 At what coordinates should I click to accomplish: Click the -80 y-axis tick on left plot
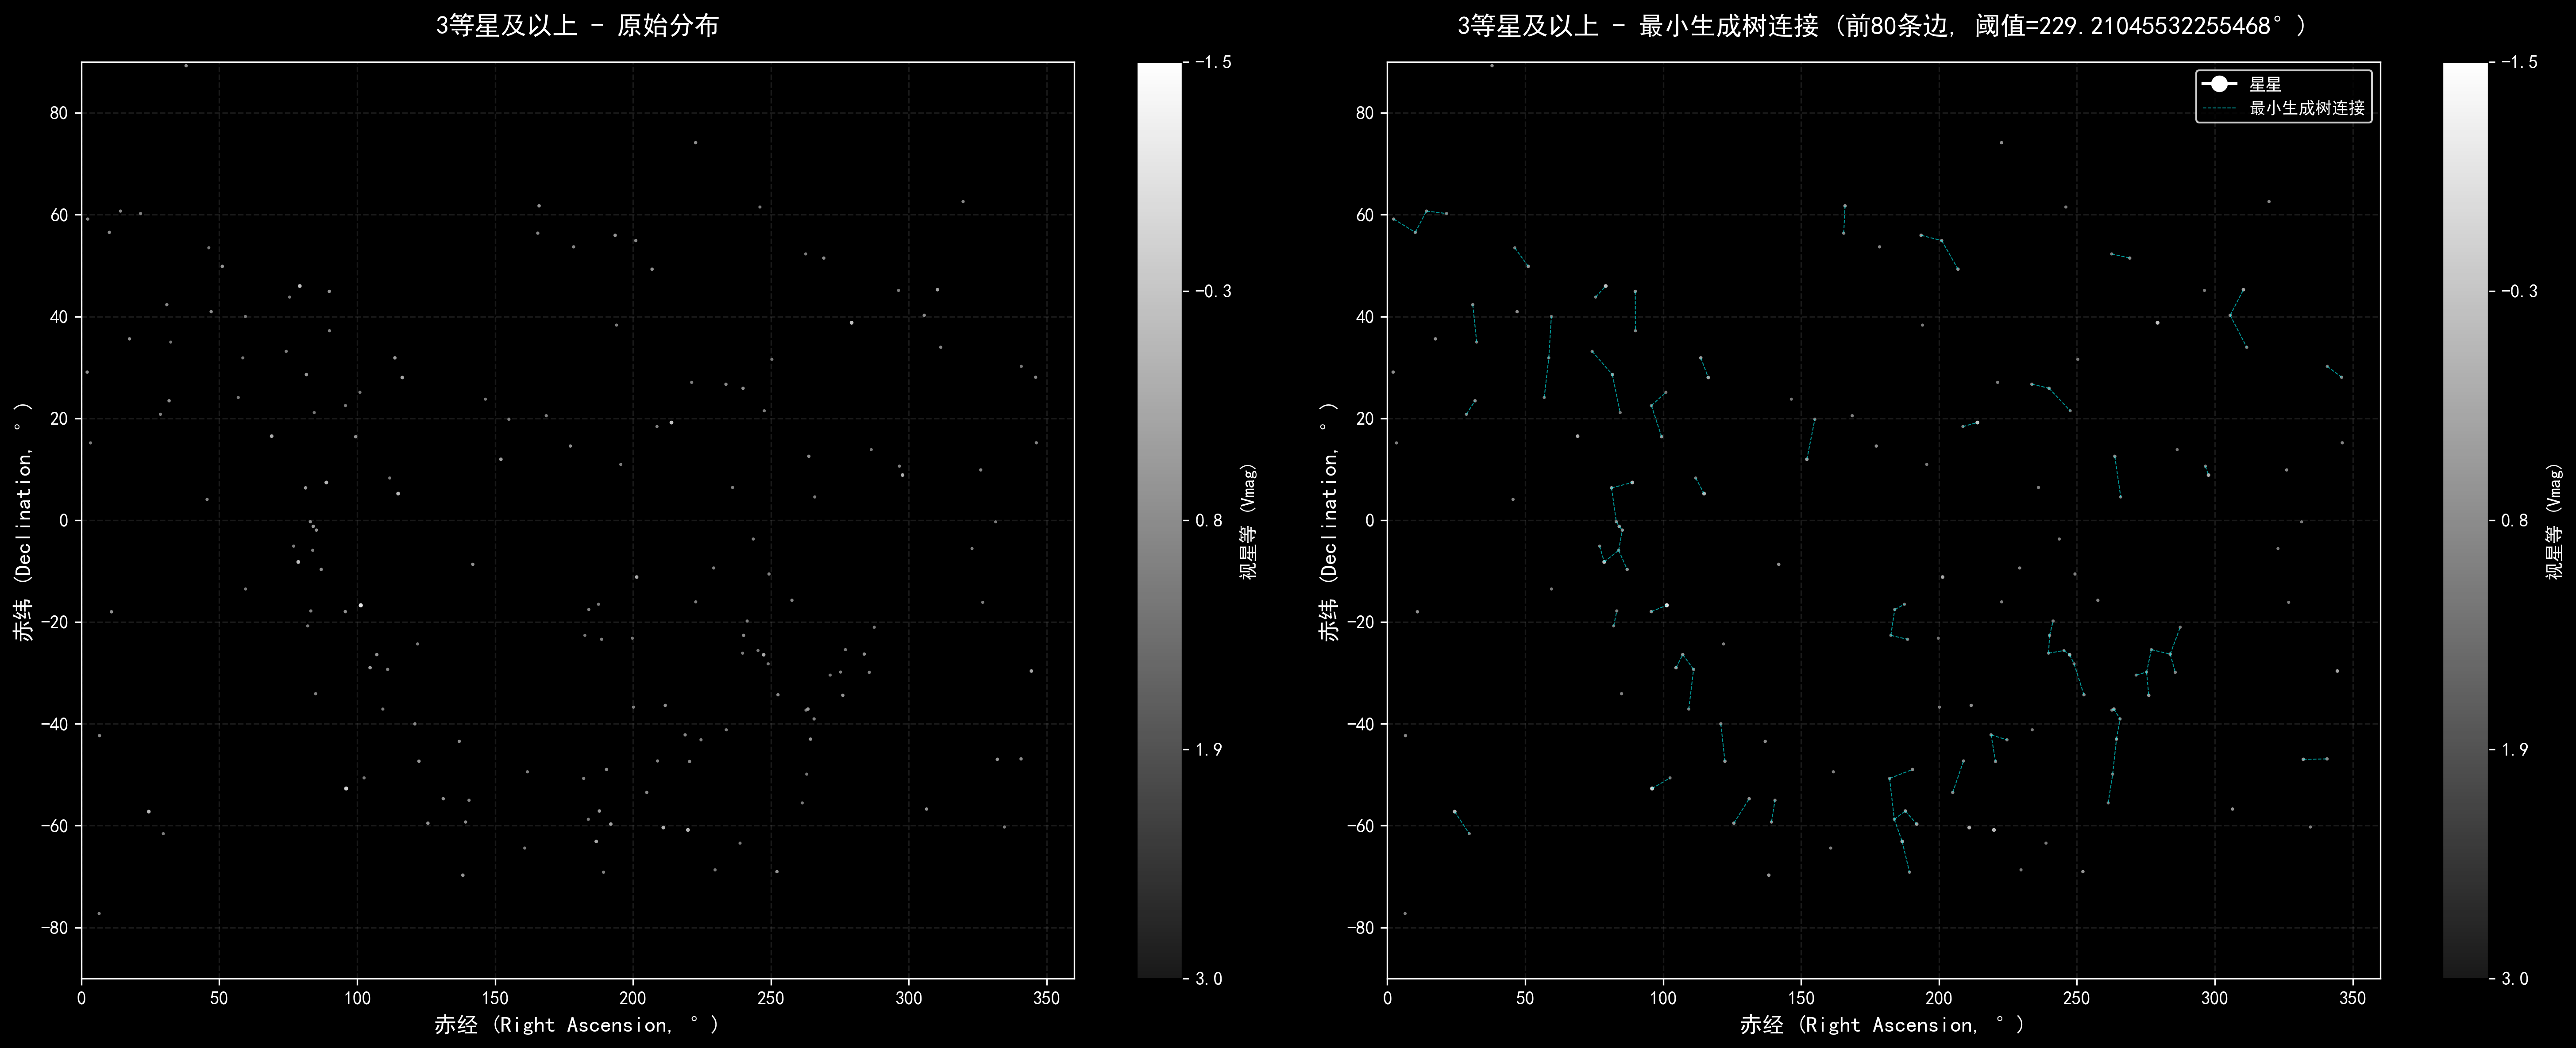point(54,927)
